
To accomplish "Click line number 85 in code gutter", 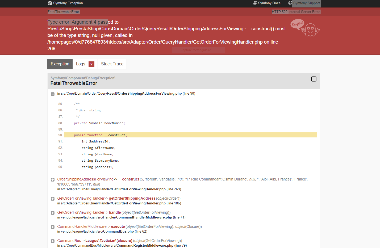I will 60,104.
